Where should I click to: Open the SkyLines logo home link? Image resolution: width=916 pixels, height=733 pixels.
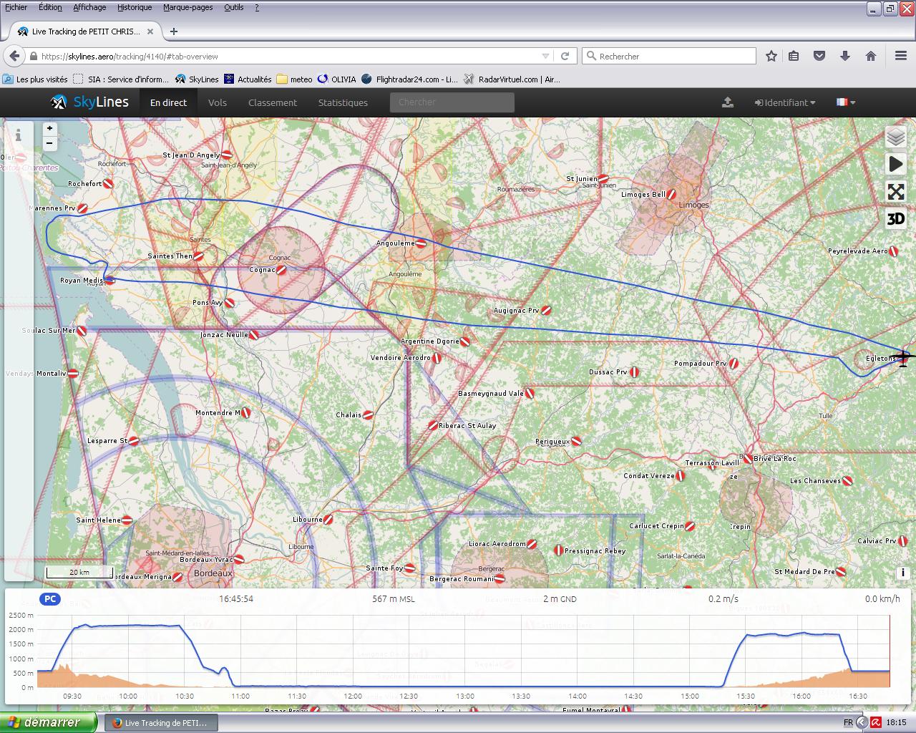[x=89, y=102]
